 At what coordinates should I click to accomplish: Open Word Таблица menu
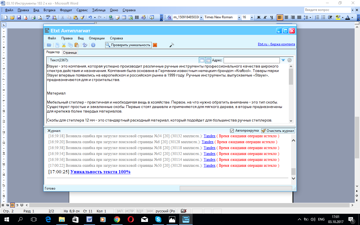[99, 10]
